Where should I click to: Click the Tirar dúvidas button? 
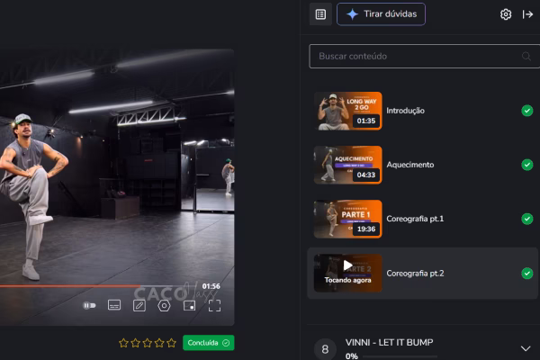coord(381,14)
